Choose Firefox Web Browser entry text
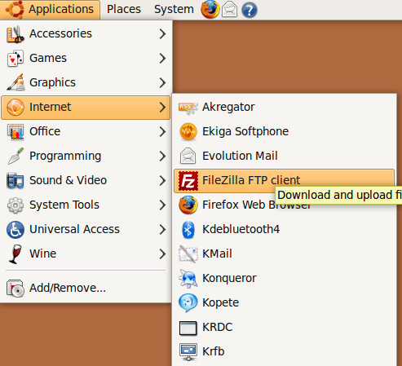The image size is (402, 366). point(256,205)
